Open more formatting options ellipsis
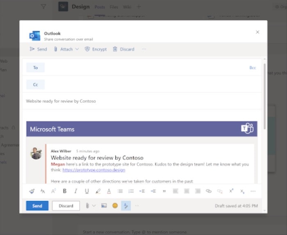The width and height of the screenshot is (287, 235). pyautogui.click(x=253, y=191)
